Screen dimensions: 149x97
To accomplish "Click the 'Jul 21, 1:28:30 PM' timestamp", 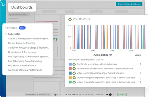I will click(x=103, y=55).
